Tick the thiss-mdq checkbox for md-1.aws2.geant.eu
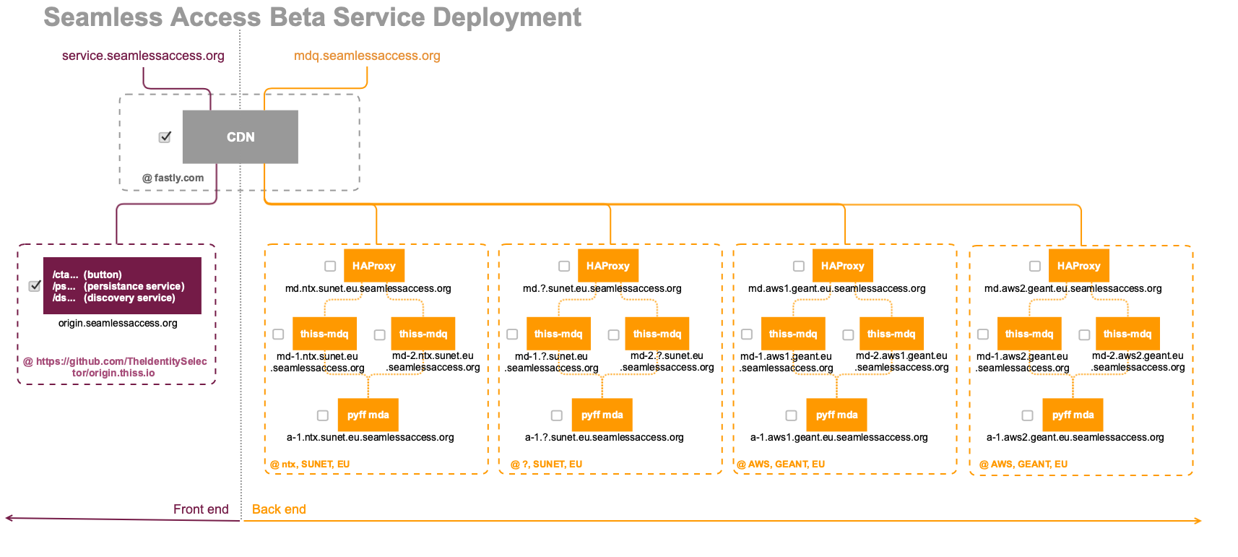This screenshot has height=557, width=1238. (x=983, y=334)
